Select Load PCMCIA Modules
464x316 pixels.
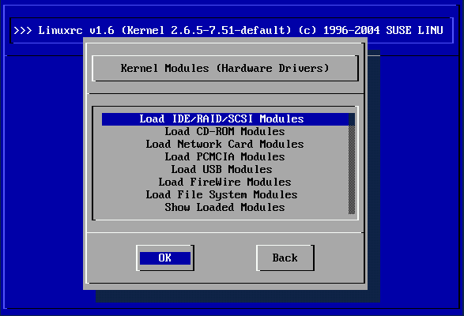224,157
